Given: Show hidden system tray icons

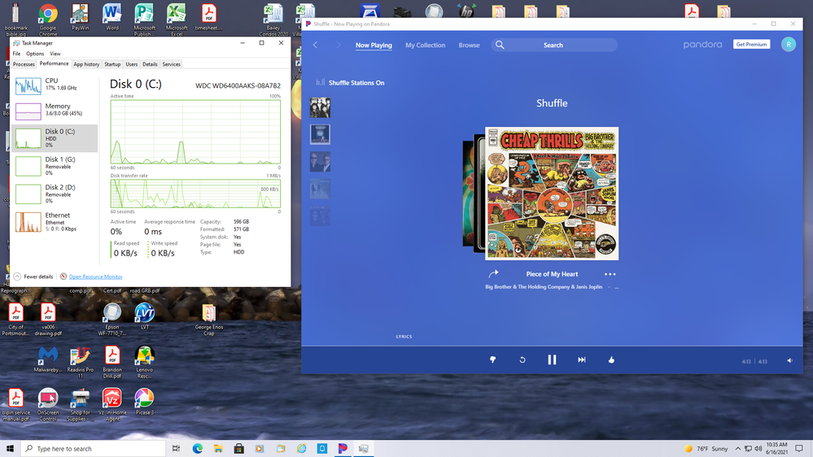Looking at the screenshot, I should pos(738,449).
